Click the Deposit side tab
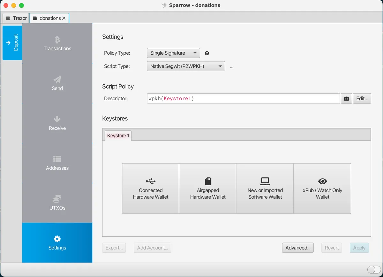Image resolution: width=383 pixels, height=277 pixels. [x=12, y=43]
